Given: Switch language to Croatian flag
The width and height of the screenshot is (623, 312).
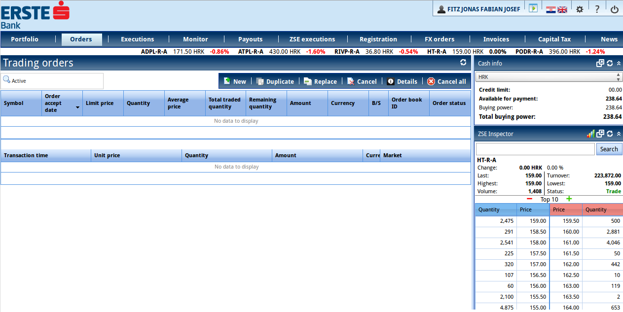Looking at the screenshot, I should pos(551,9).
